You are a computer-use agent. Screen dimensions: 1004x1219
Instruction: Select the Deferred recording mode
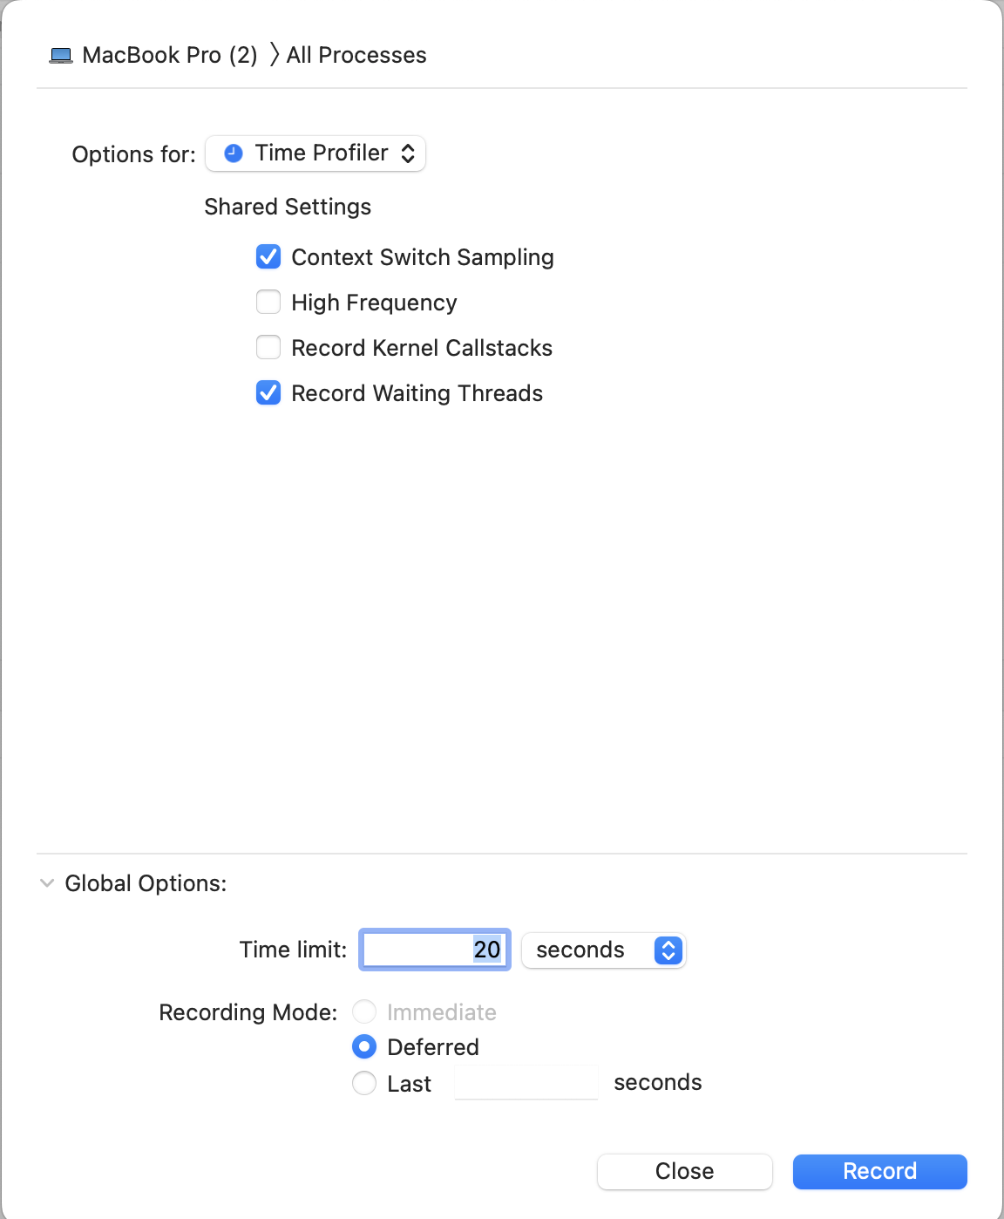pos(364,1046)
